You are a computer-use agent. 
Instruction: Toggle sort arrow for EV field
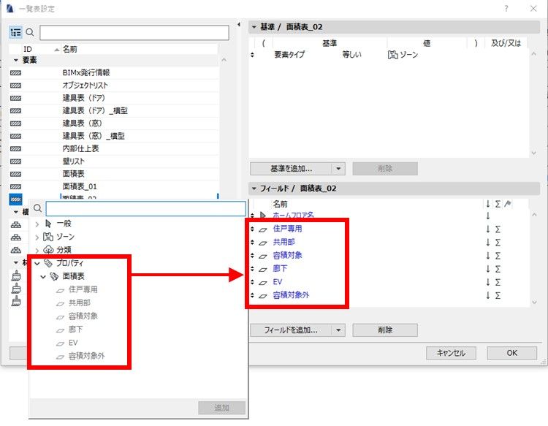488,282
